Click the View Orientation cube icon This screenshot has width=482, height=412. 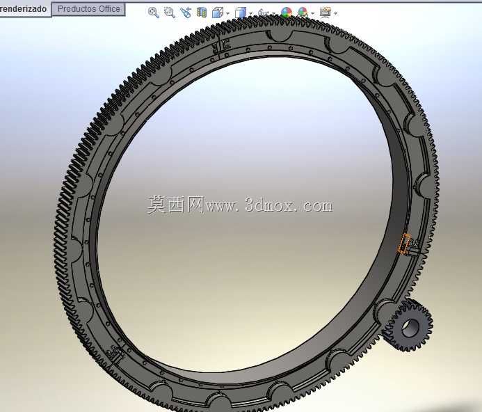(x=218, y=13)
